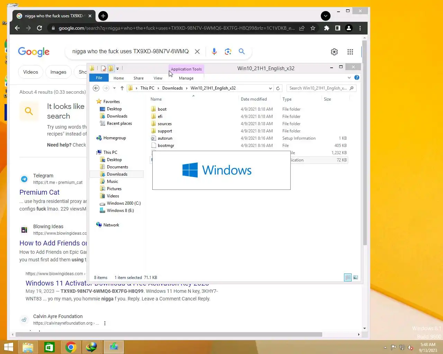Launch Windows Store from taskbar

[x=49, y=347]
